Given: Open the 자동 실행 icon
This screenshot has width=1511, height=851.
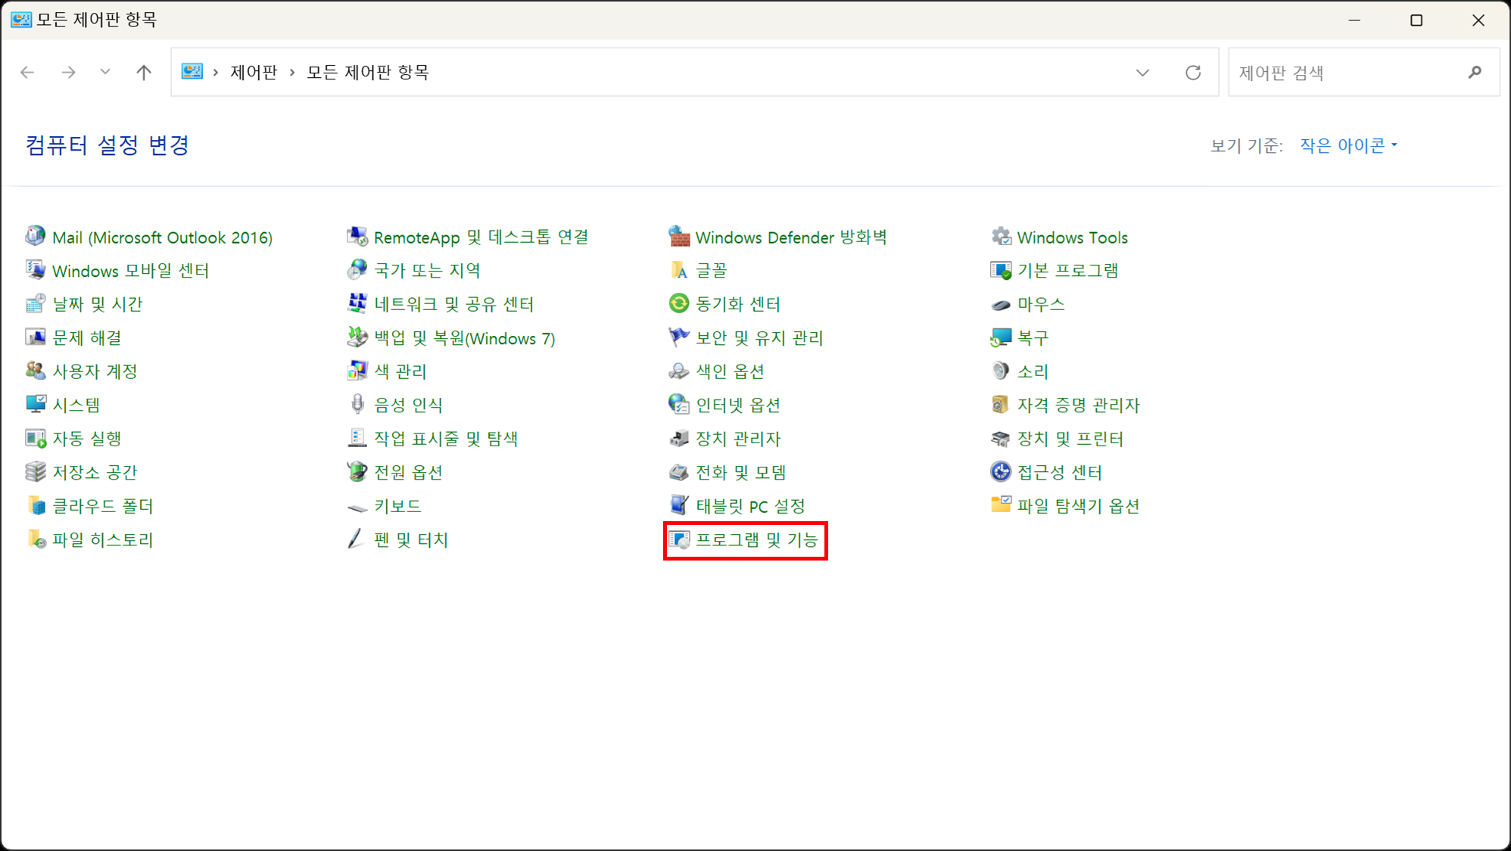Looking at the screenshot, I should click(35, 438).
